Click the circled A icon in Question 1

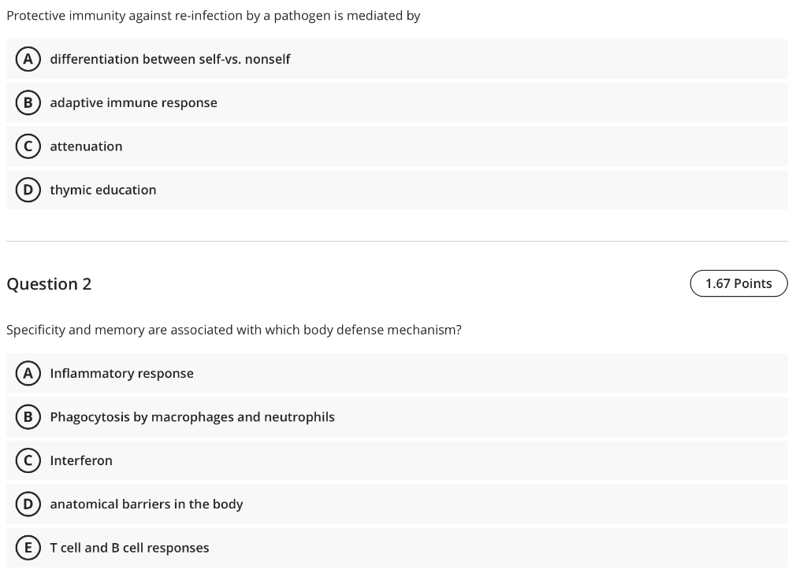click(x=26, y=59)
